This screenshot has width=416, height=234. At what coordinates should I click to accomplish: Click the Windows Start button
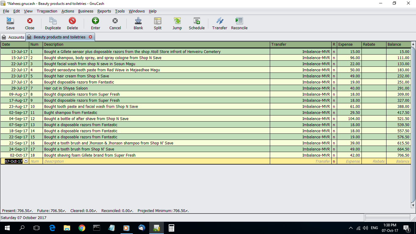coord(7,228)
